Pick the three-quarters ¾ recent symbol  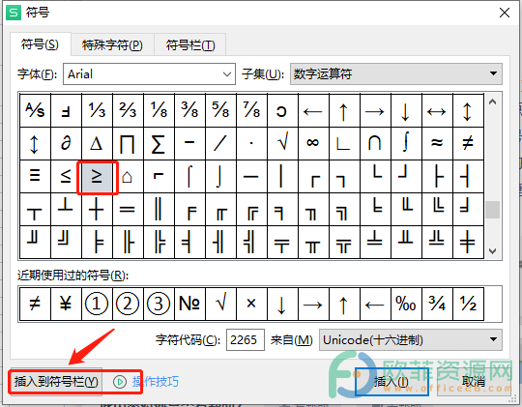[437, 304]
